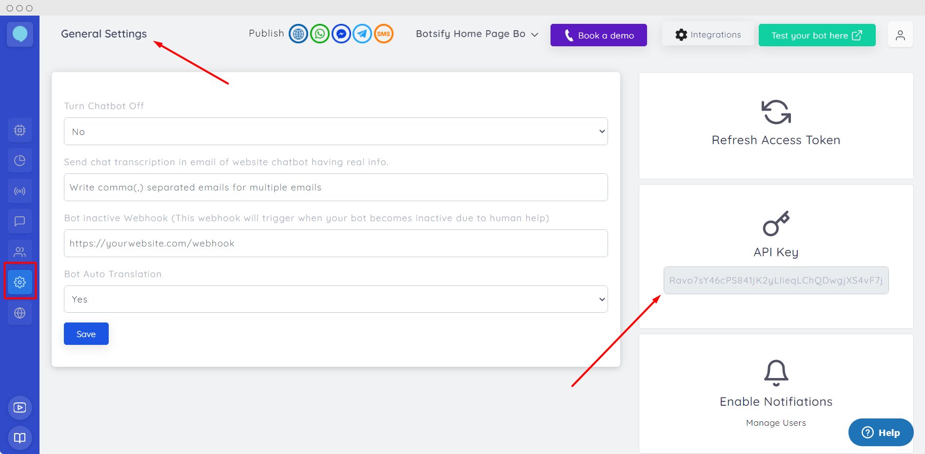This screenshot has width=925, height=454.
Task: Click the Book a demo button
Action: click(x=598, y=35)
